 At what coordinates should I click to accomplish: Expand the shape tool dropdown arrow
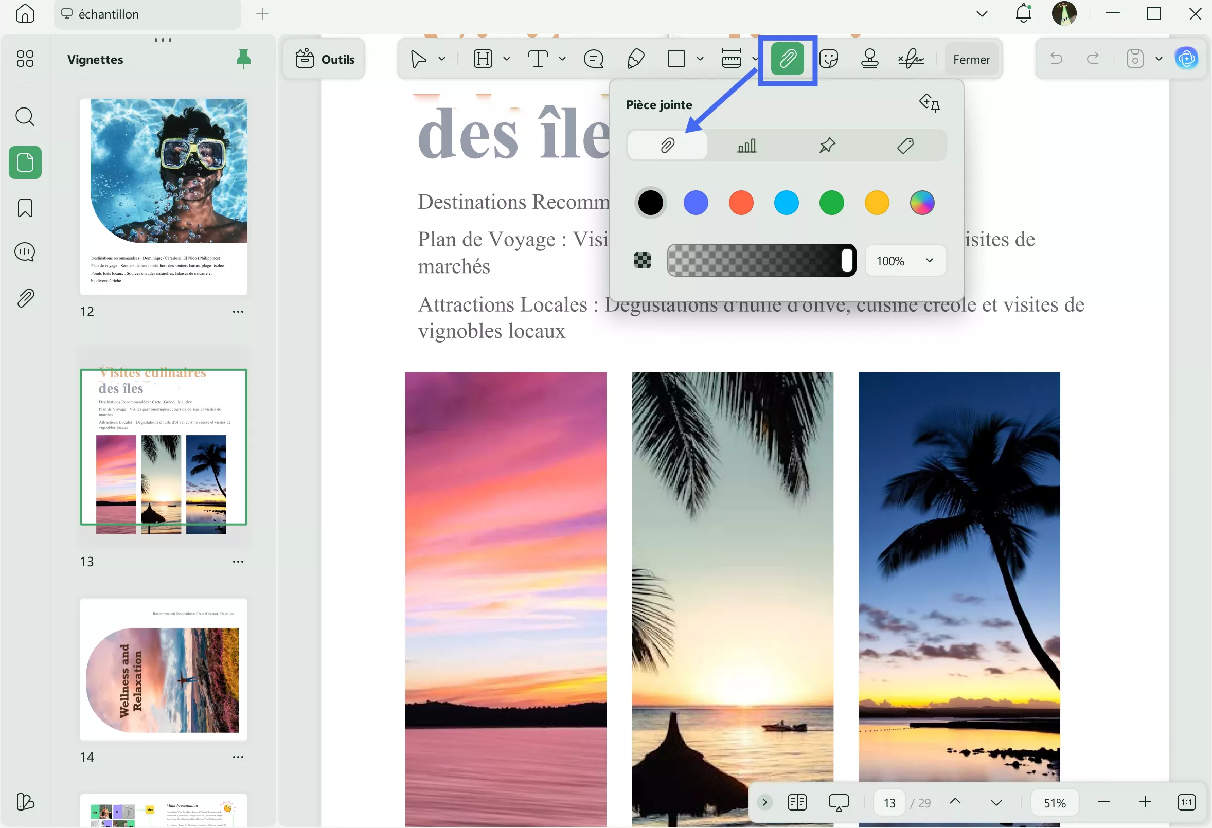point(700,59)
